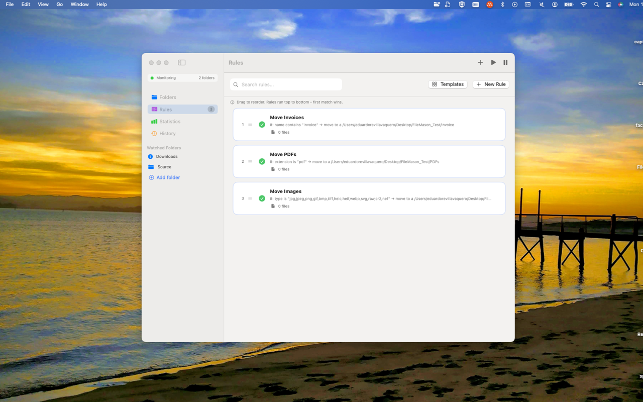Open the Templates button
643x402 pixels.
click(448, 84)
